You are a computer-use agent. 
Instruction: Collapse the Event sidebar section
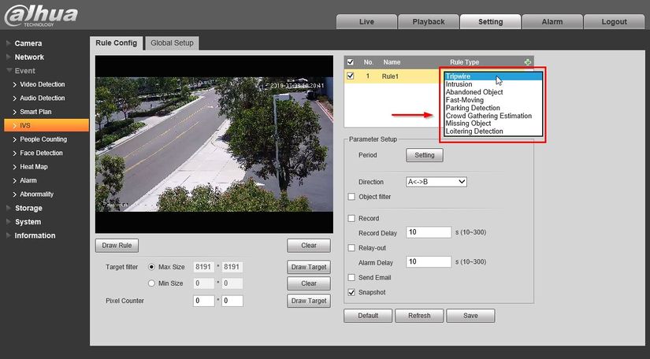(x=25, y=71)
